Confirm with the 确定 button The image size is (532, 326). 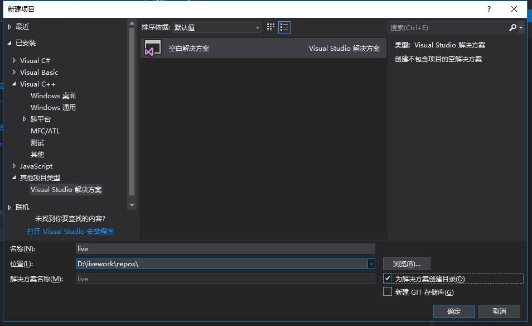454,311
